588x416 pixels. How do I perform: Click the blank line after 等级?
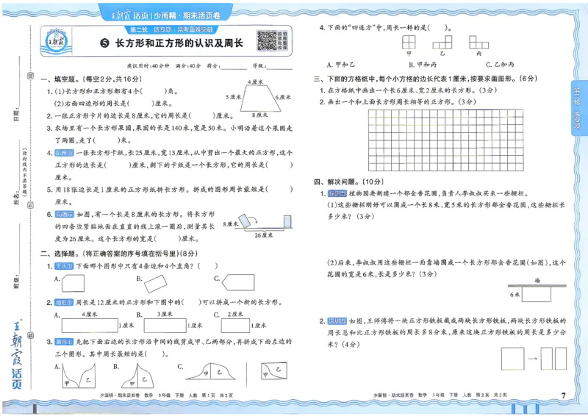pos(279,67)
